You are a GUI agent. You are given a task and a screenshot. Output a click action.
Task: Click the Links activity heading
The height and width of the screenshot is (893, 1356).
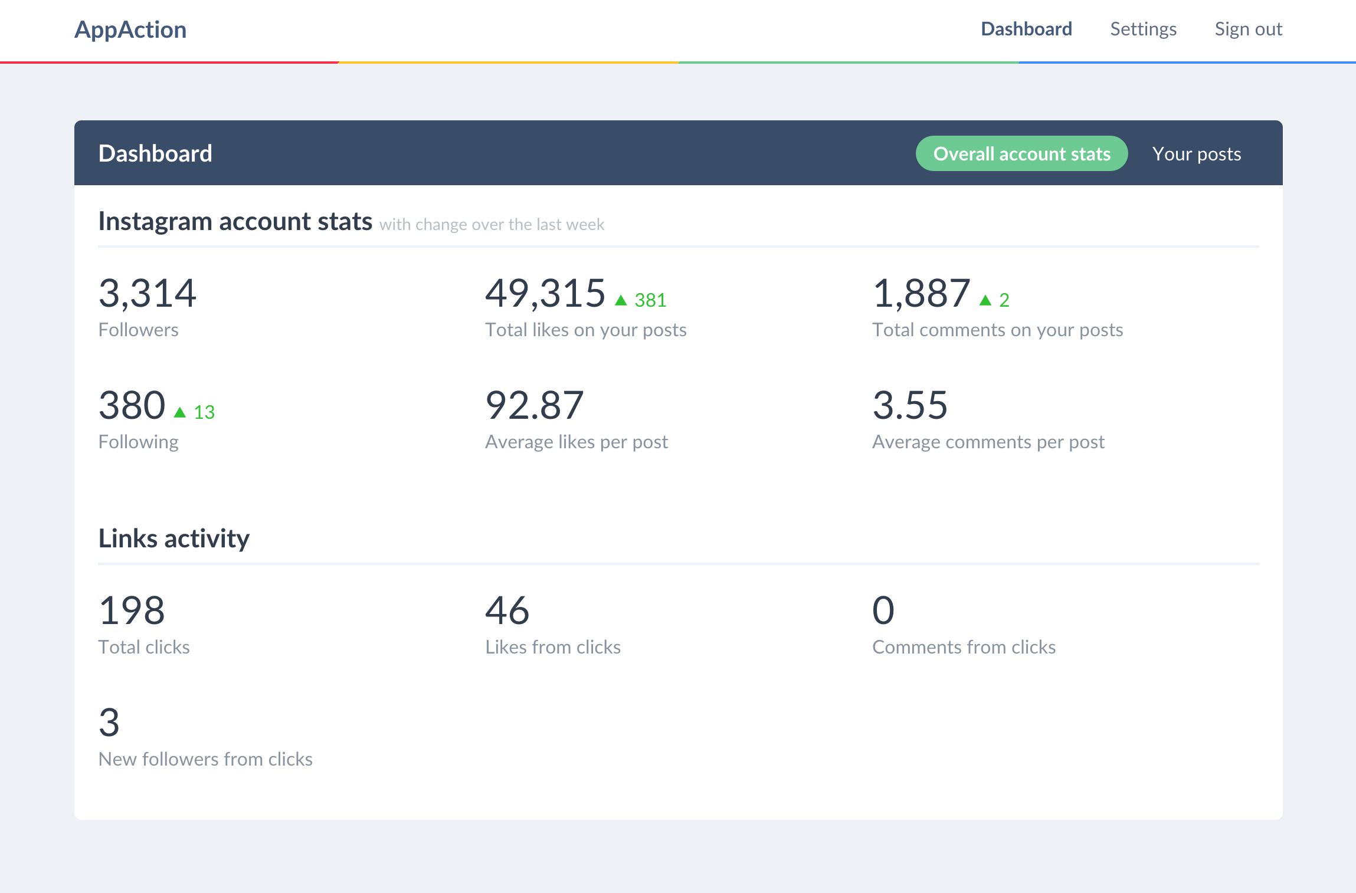173,538
